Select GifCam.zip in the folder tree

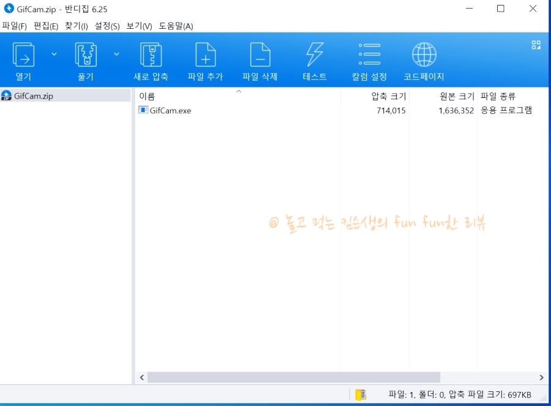click(66, 96)
